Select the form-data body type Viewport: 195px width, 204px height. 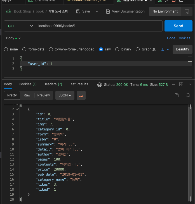click(24, 49)
